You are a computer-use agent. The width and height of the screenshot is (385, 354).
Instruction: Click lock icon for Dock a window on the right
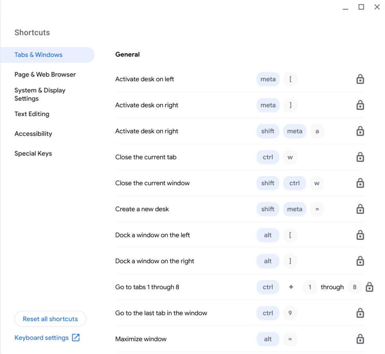tap(360, 261)
